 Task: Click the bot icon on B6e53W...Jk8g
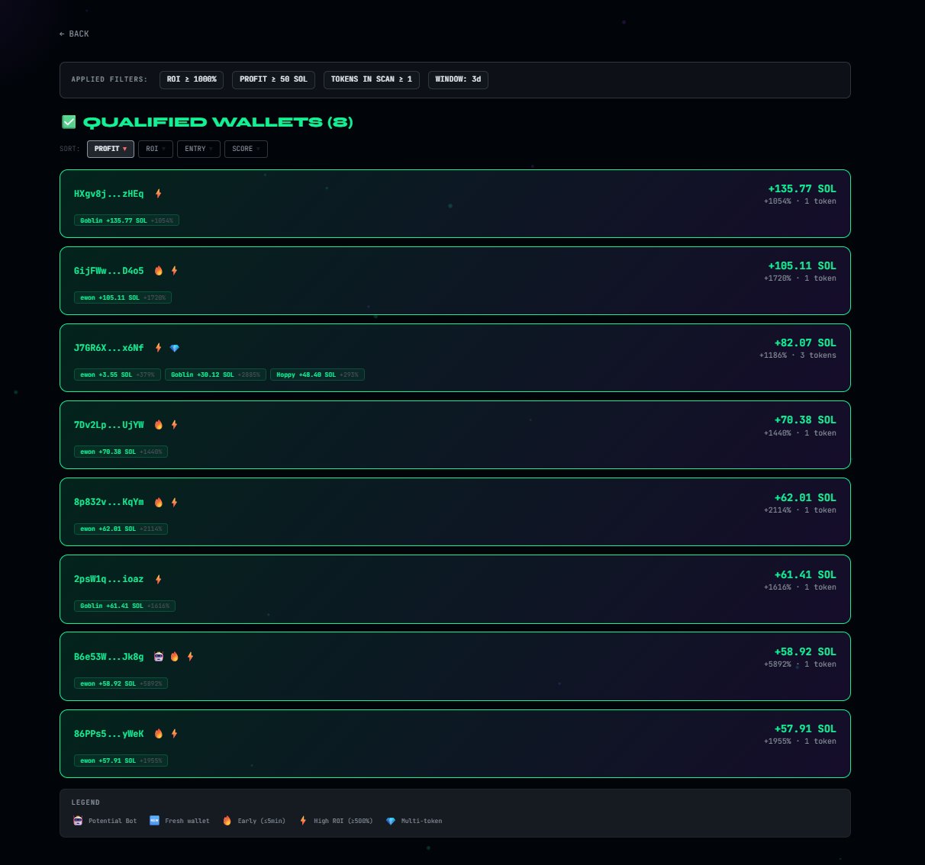[x=159, y=657]
